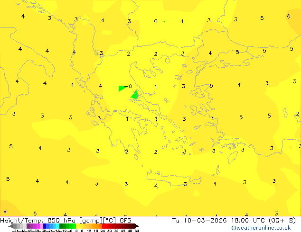The image size is (301, 232).
Task: Click the 'GFS' model label
Action: click(x=125, y=221)
